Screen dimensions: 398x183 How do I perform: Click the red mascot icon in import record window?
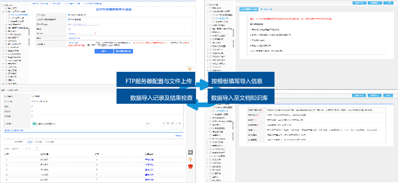pos(191,167)
